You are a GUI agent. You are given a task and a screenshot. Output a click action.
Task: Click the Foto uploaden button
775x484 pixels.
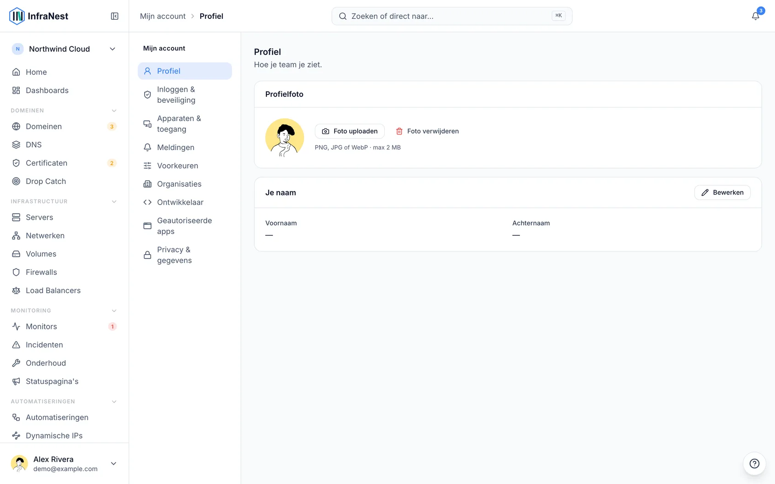[x=349, y=131]
